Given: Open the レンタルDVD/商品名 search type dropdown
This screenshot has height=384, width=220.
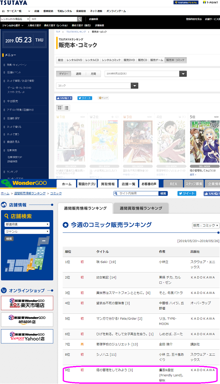Looking at the screenshot, I should coord(15,19).
